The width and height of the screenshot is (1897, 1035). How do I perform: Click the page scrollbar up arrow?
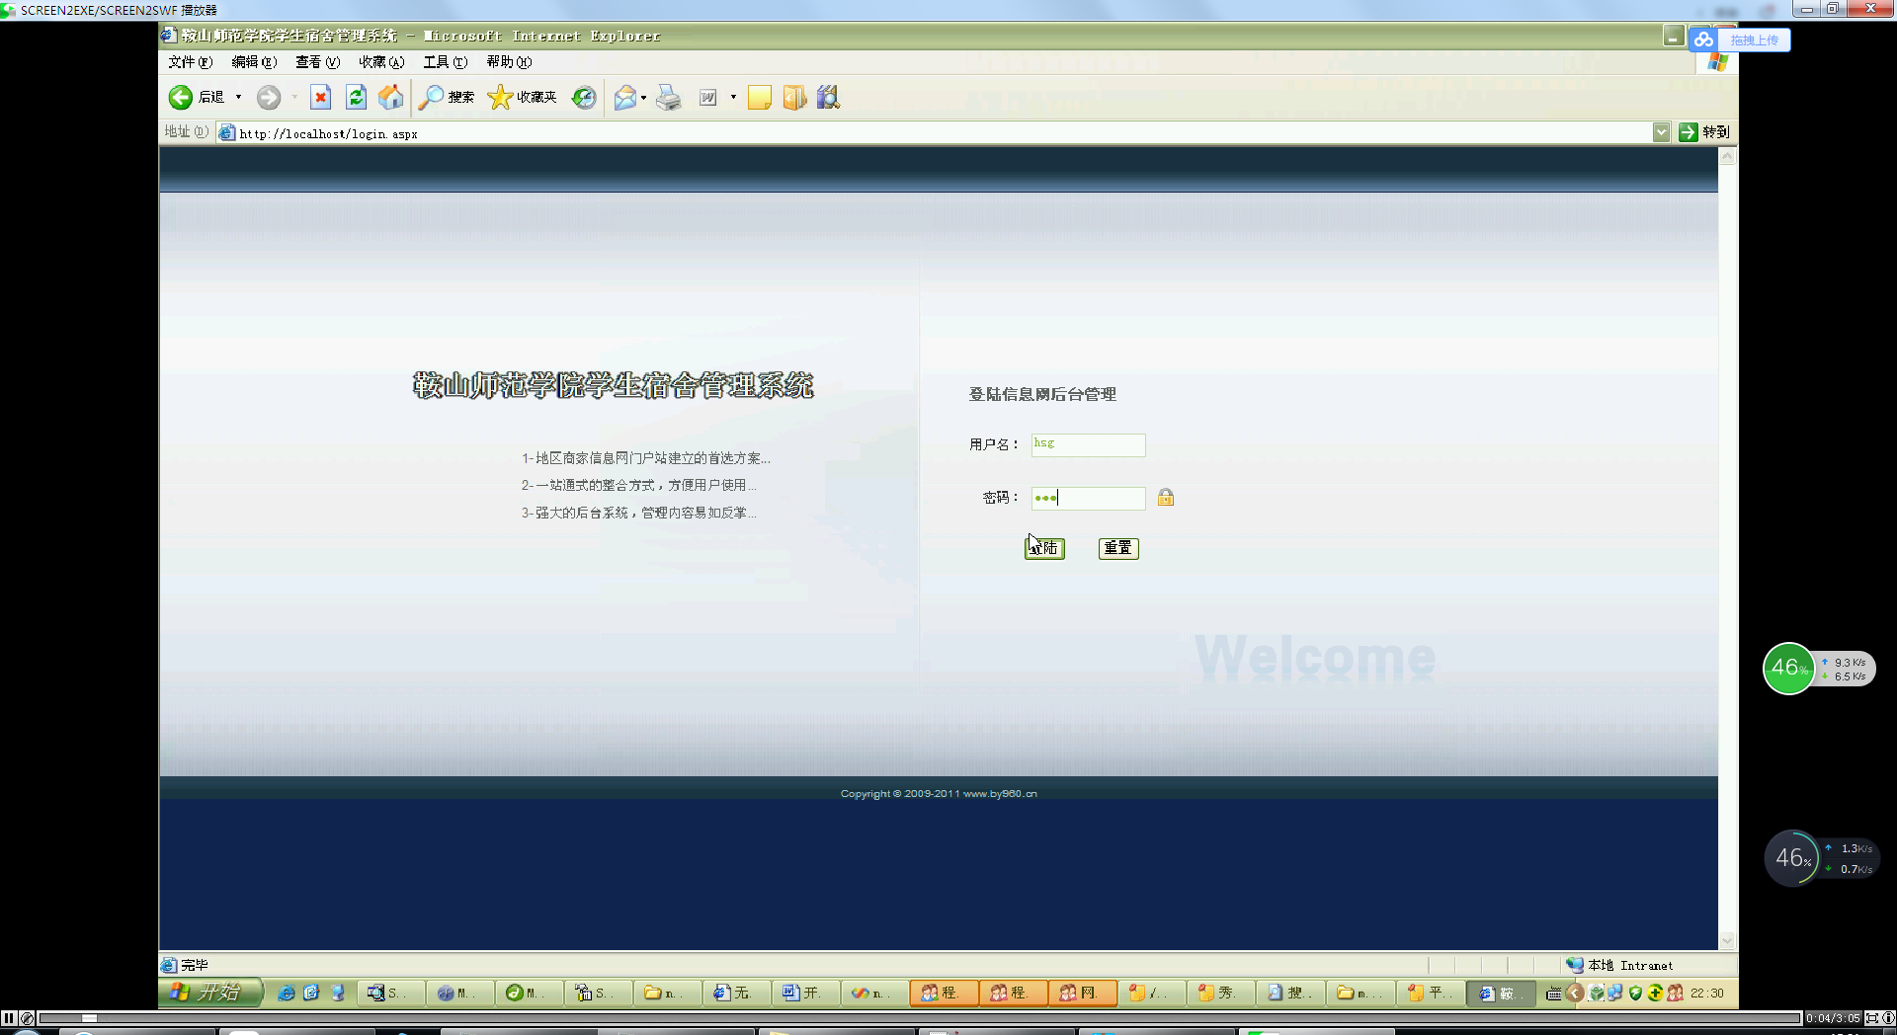(x=1727, y=156)
